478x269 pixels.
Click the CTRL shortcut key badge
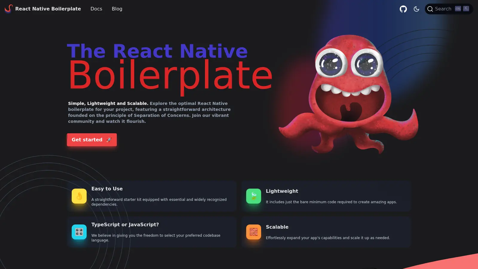(x=458, y=9)
